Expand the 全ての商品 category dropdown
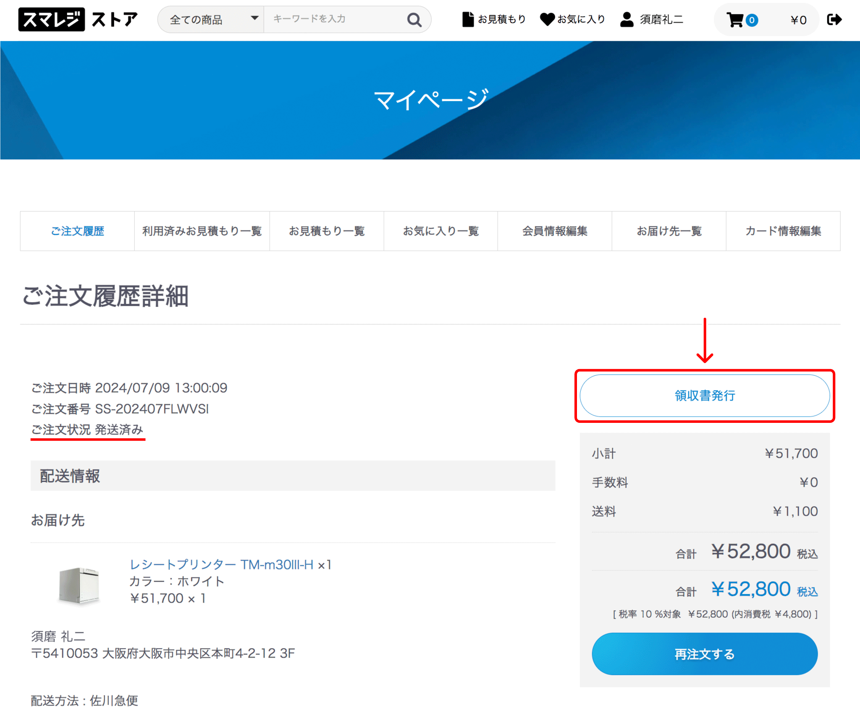This screenshot has height=713, width=860. [x=211, y=19]
